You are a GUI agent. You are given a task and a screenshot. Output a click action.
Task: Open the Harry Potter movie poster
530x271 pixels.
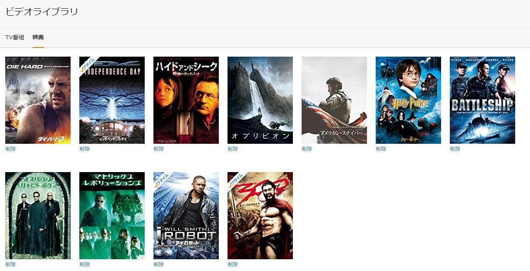click(x=408, y=100)
